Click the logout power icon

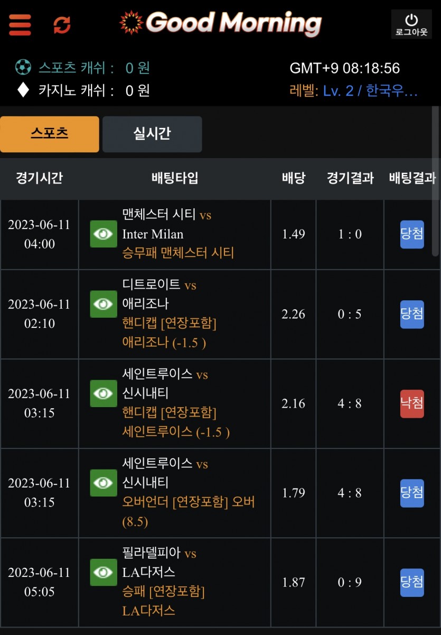[411, 24]
